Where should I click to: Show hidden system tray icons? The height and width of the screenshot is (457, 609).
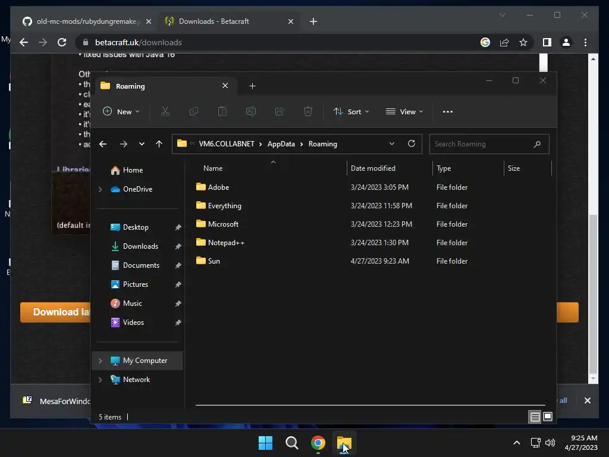[x=517, y=443]
